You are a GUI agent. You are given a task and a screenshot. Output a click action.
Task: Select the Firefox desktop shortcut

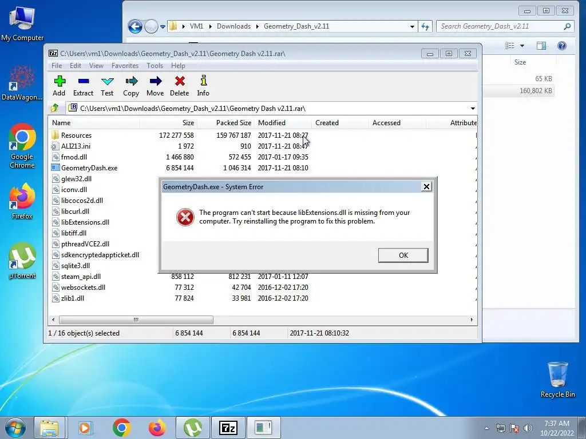(x=22, y=202)
